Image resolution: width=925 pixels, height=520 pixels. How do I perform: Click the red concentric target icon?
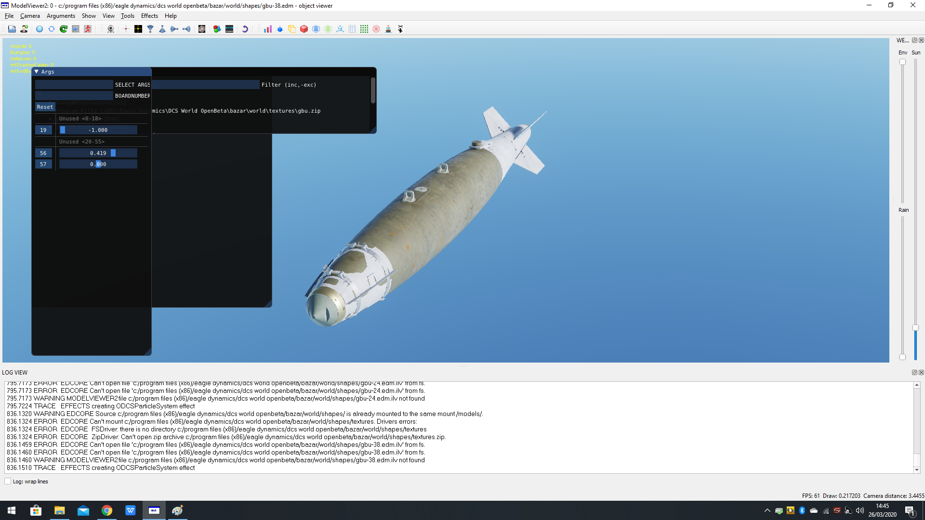pos(376,29)
